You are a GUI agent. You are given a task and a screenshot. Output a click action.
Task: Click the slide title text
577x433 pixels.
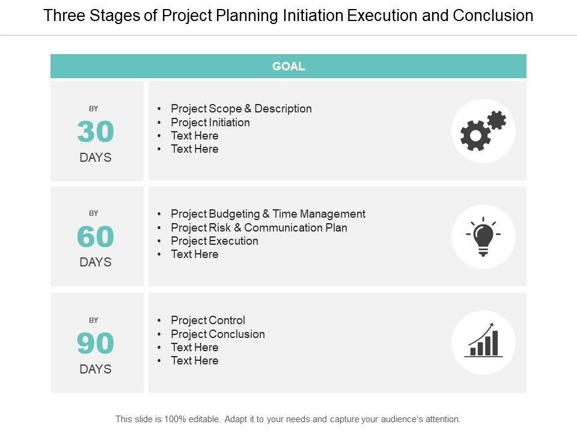pyautogui.click(x=288, y=16)
